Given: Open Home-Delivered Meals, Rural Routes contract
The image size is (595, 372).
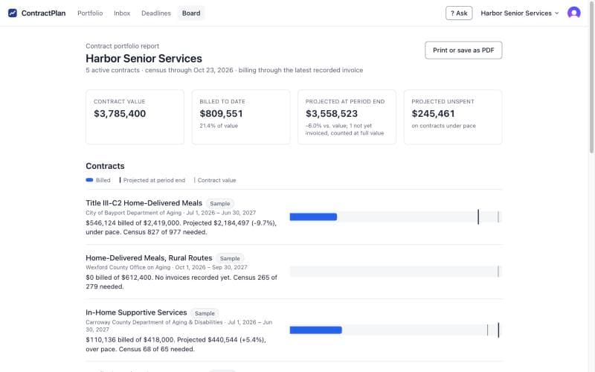Looking at the screenshot, I should click(x=149, y=257).
